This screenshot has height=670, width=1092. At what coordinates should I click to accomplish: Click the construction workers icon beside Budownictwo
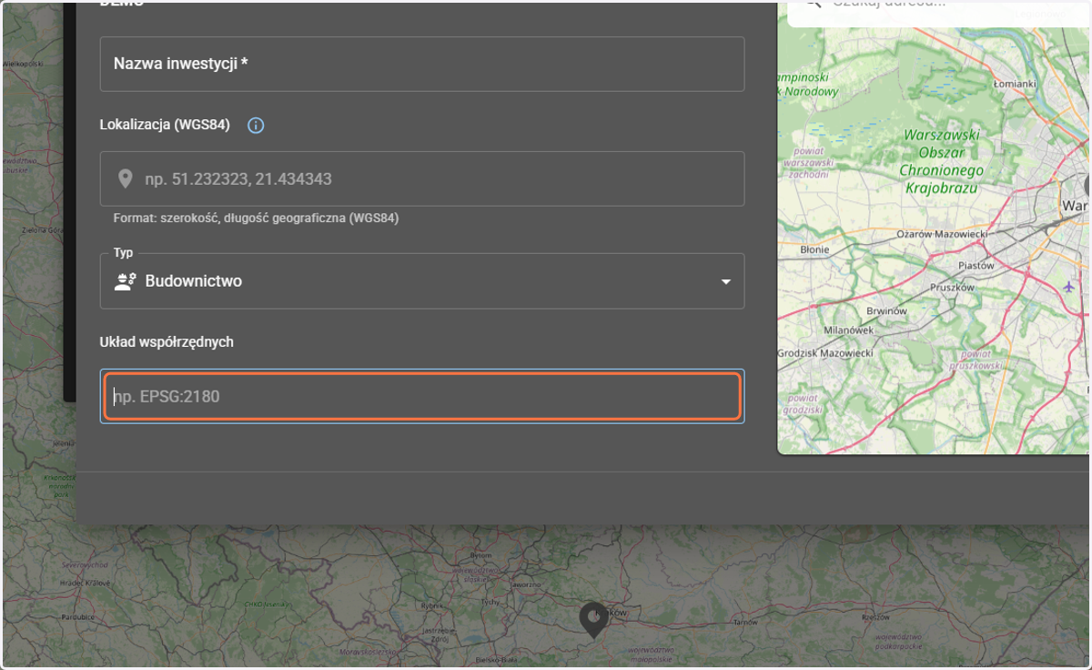coord(126,281)
